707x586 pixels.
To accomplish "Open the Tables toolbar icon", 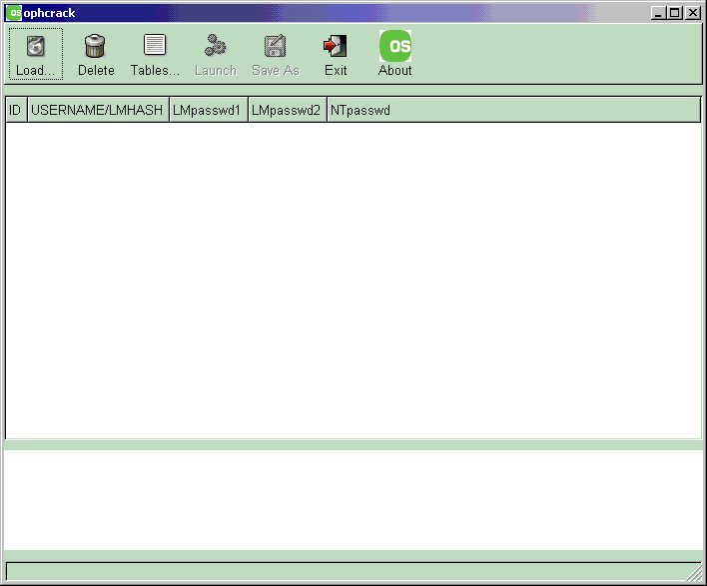I will [155, 45].
